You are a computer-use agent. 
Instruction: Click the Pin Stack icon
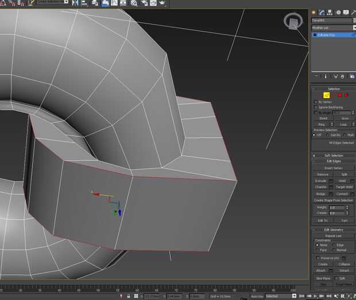pos(316,76)
